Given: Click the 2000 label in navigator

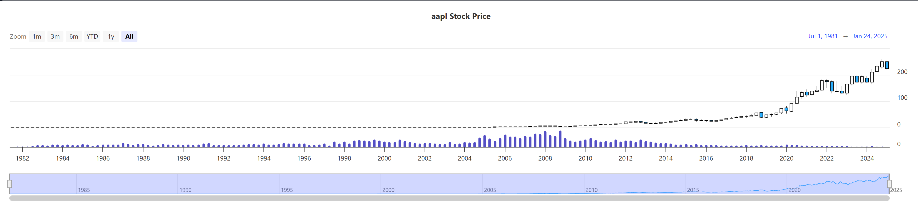Looking at the screenshot, I should 388,190.
